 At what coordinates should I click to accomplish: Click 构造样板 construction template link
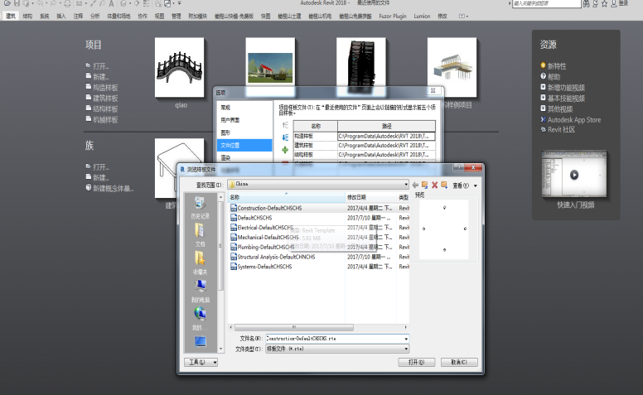pyautogui.click(x=102, y=87)
